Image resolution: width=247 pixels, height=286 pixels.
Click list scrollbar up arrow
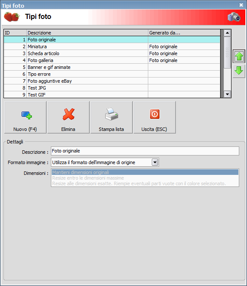coord(227,33)
